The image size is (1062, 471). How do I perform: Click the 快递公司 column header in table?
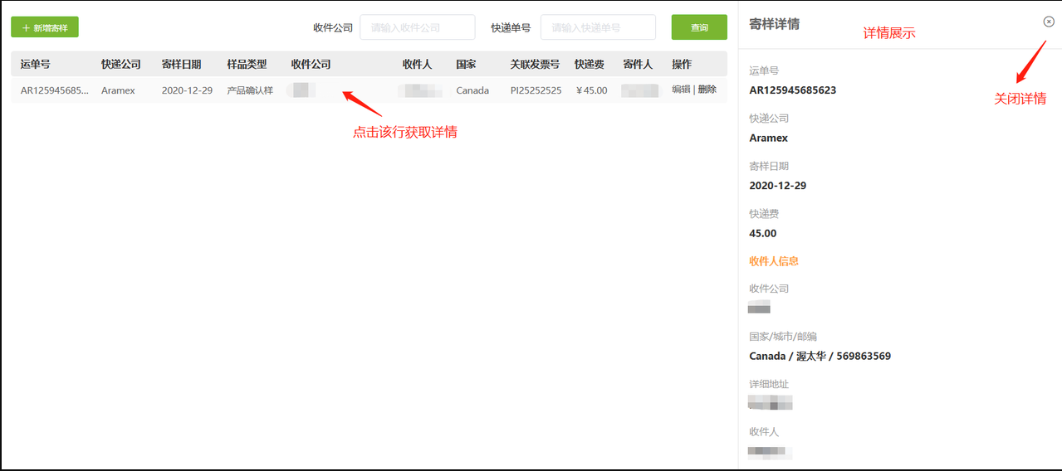point(121,65)
